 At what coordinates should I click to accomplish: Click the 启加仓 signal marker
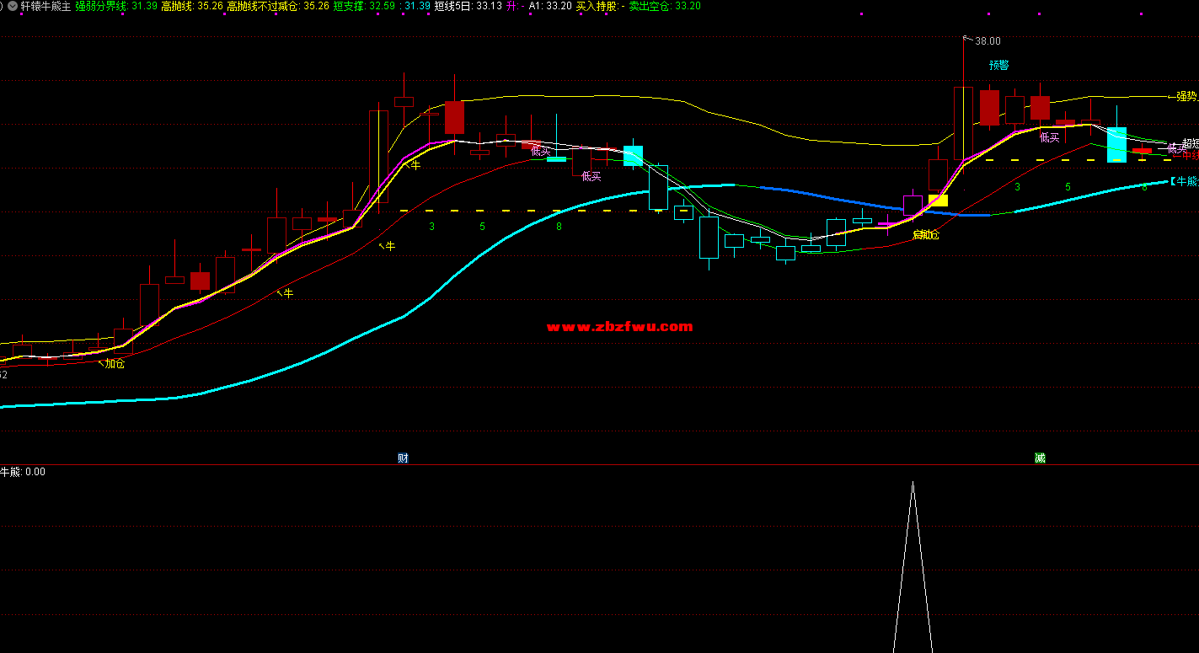click(x=925, y=235)
